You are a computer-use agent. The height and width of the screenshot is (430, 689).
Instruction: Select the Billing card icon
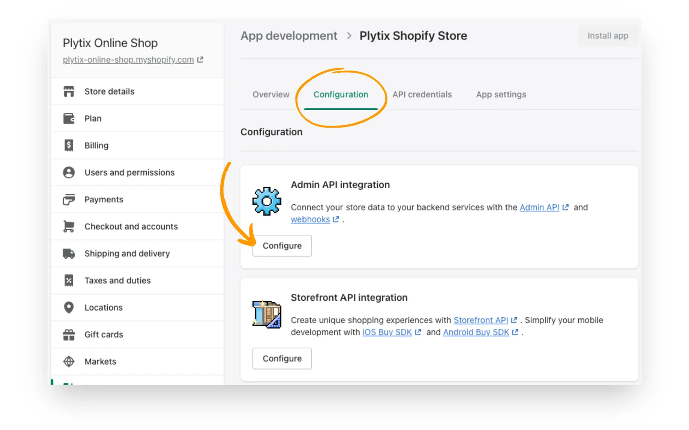coord(70,145)
